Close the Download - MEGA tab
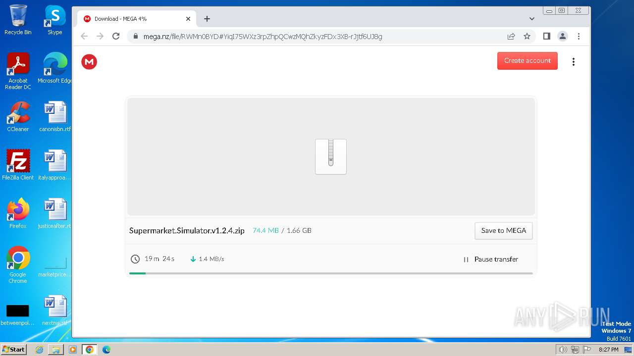The image size is (634, 356). point(188,19)
